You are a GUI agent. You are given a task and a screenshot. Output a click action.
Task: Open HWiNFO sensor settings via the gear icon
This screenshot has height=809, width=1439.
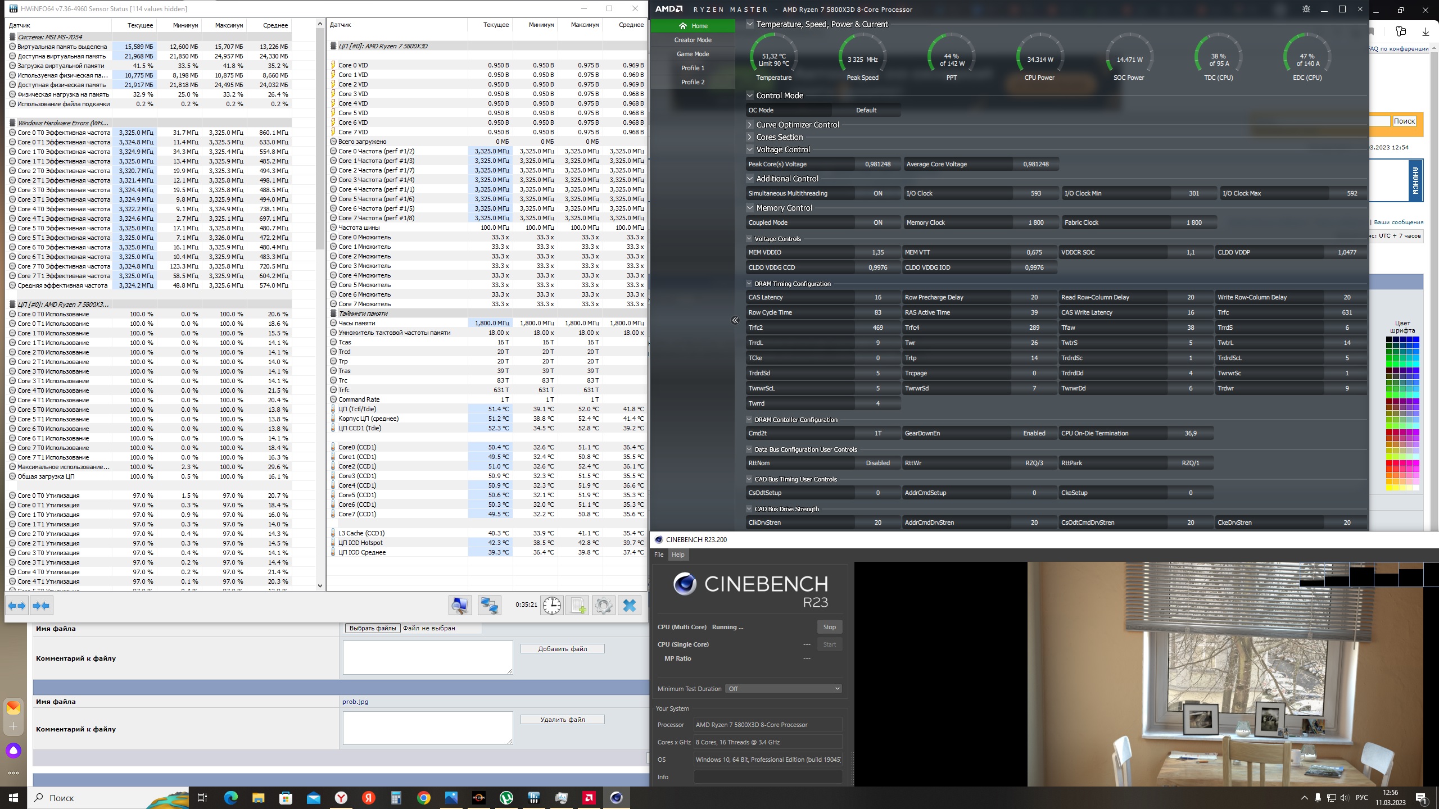click(x=603, y=606)
